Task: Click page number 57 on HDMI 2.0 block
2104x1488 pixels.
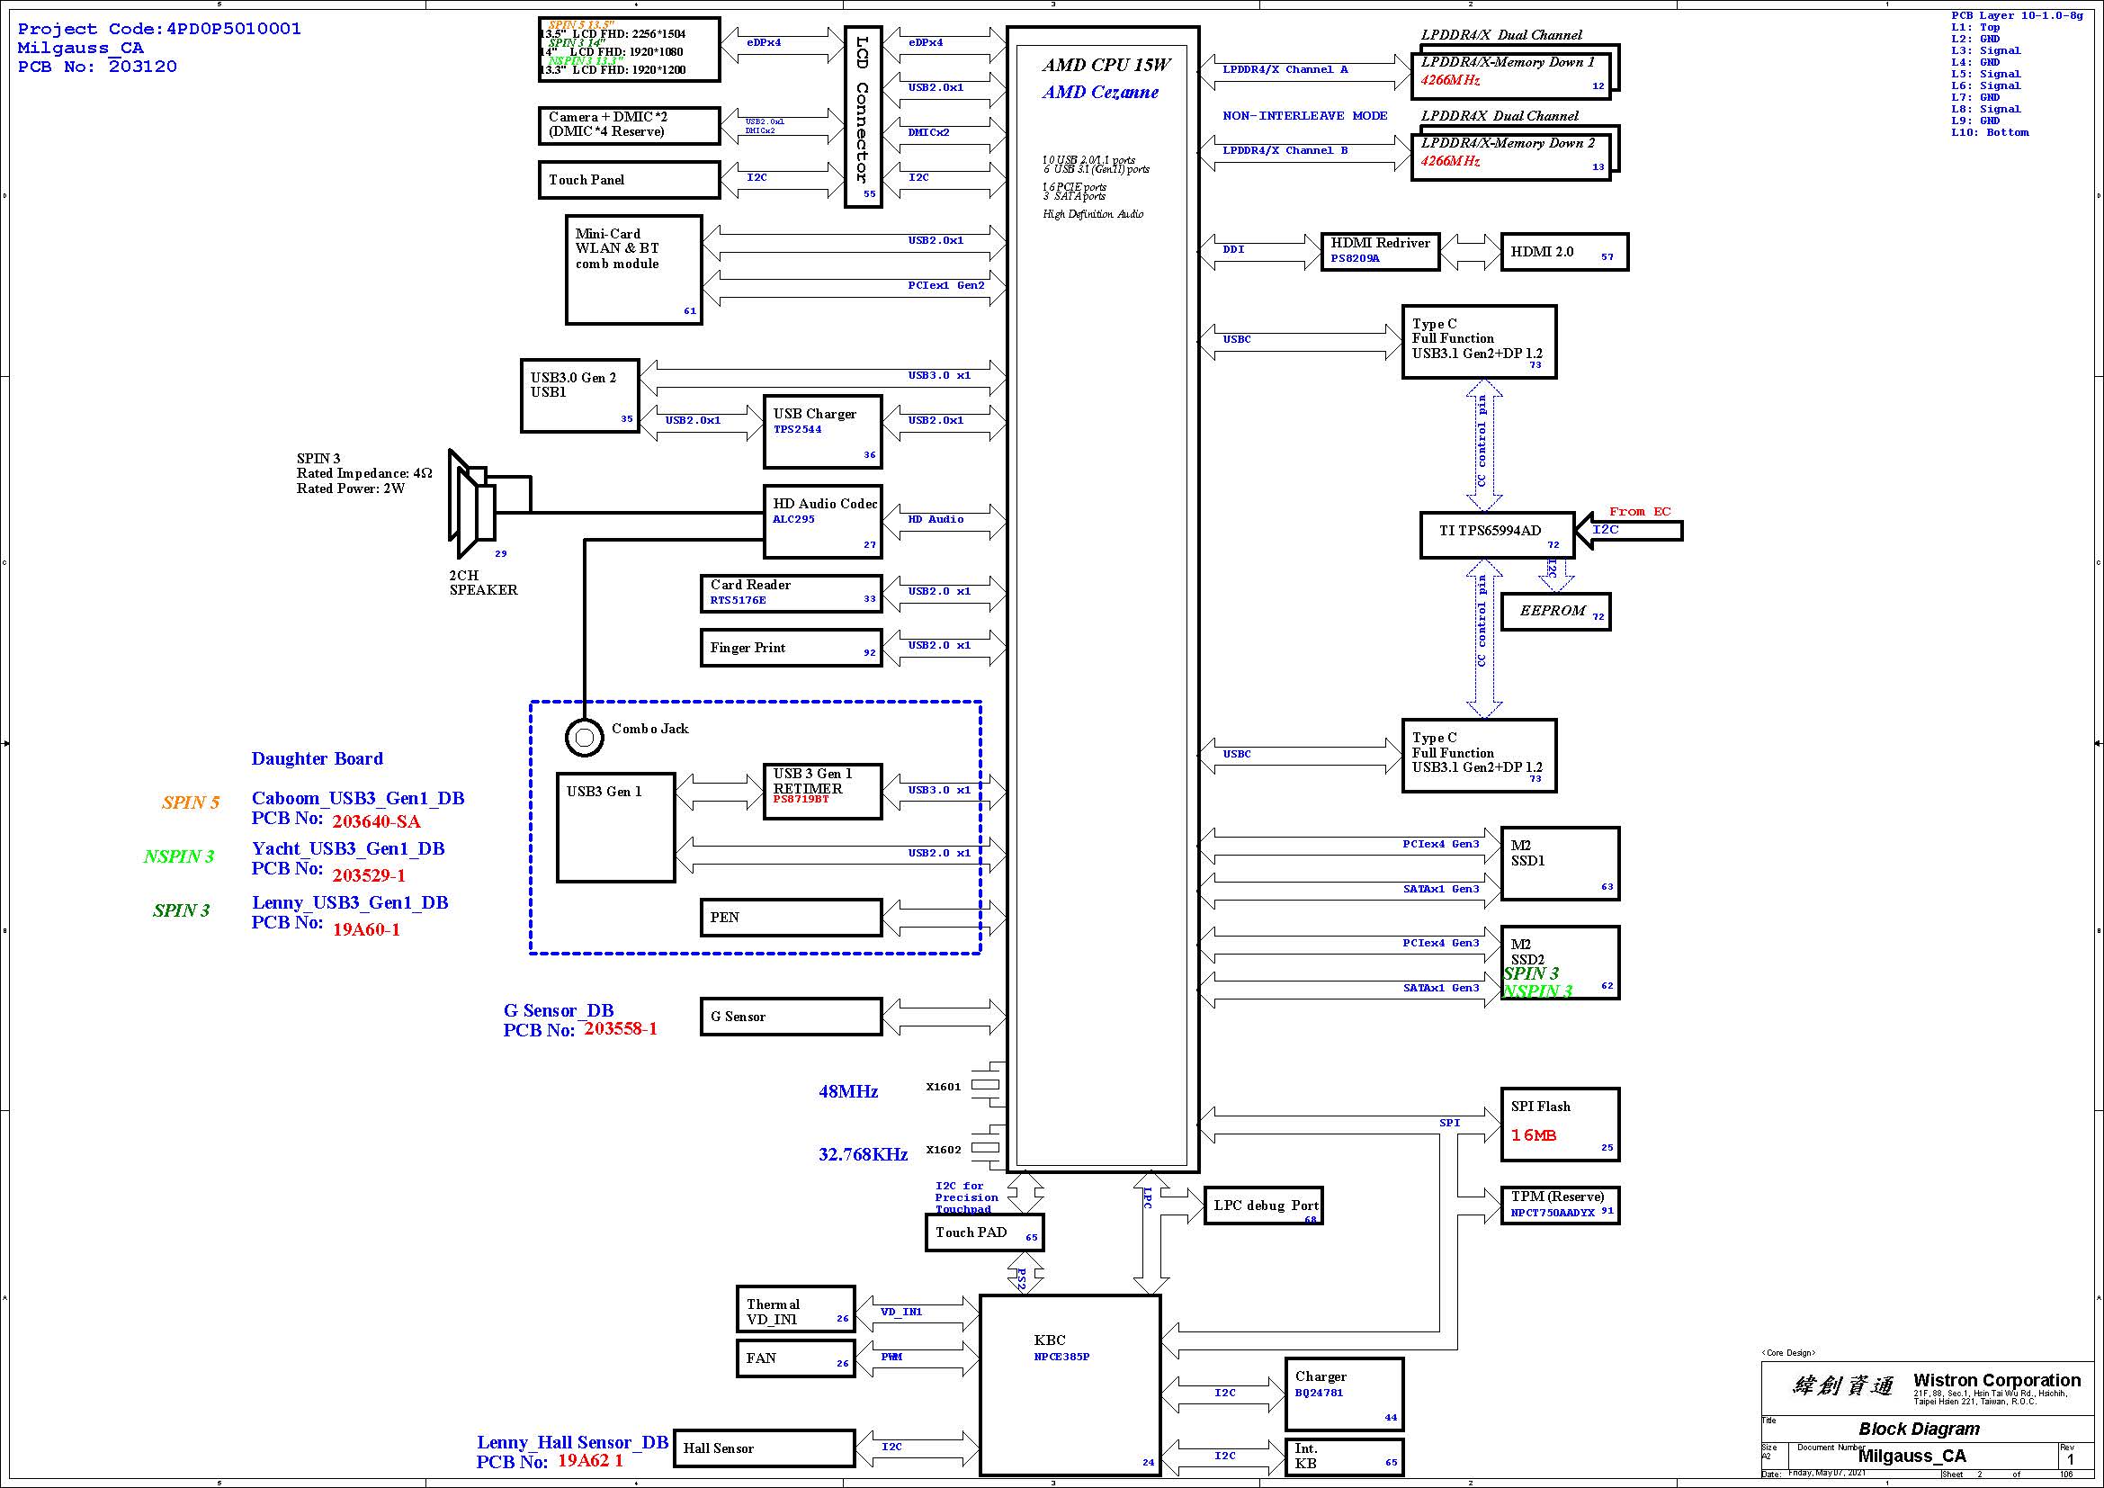Action: 1607,257
